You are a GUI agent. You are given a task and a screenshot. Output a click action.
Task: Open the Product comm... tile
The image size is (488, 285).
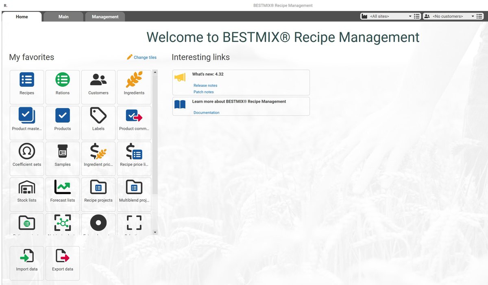(134, 123)
